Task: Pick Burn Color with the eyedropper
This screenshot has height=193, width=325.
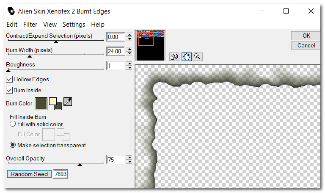Action: 68,101
